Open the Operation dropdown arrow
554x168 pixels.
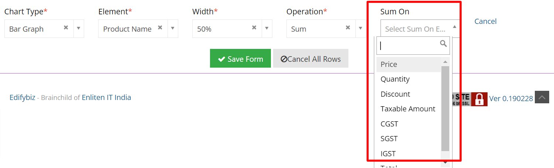[x=361, y=29]
